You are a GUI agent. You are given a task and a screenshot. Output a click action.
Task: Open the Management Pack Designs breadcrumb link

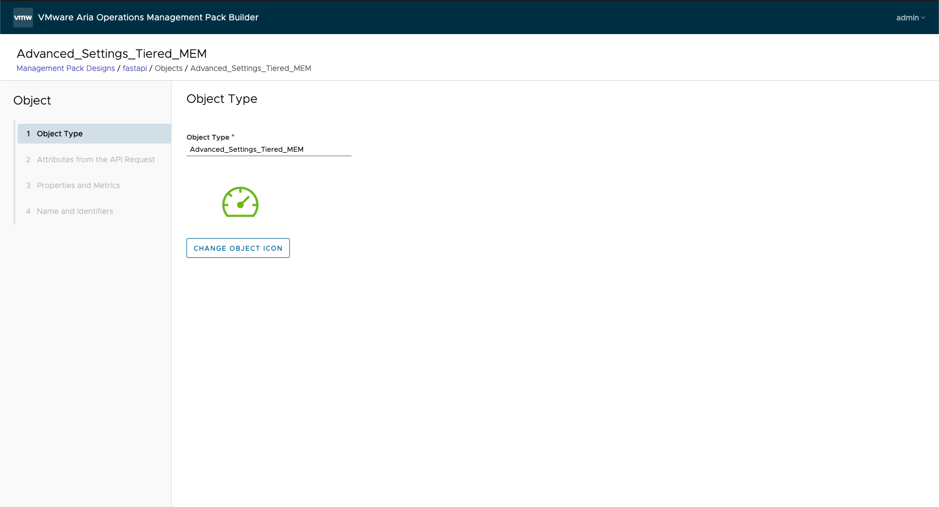click(65, 68)
